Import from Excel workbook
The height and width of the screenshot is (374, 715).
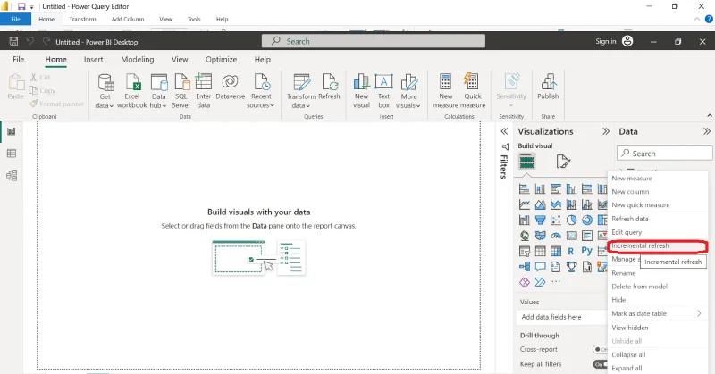(x=131, y=91)
